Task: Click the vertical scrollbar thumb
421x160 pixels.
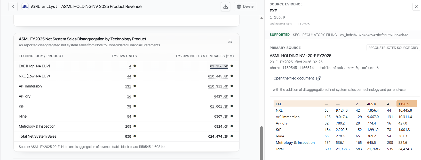Action: tap(261, 143)
